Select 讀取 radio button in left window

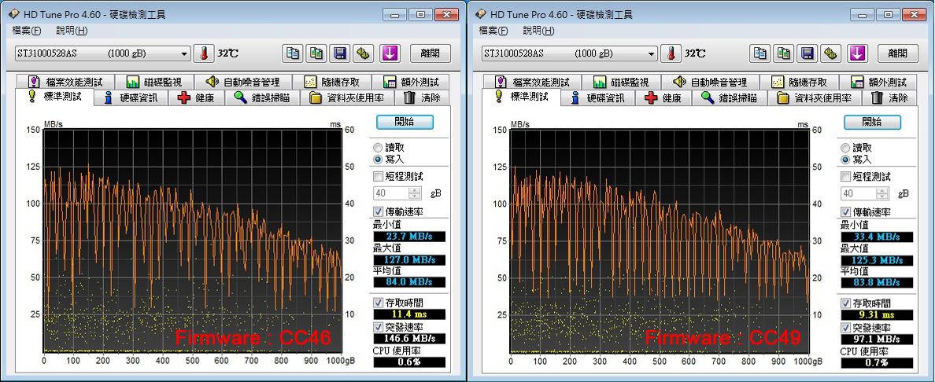(x=378, y=147)
